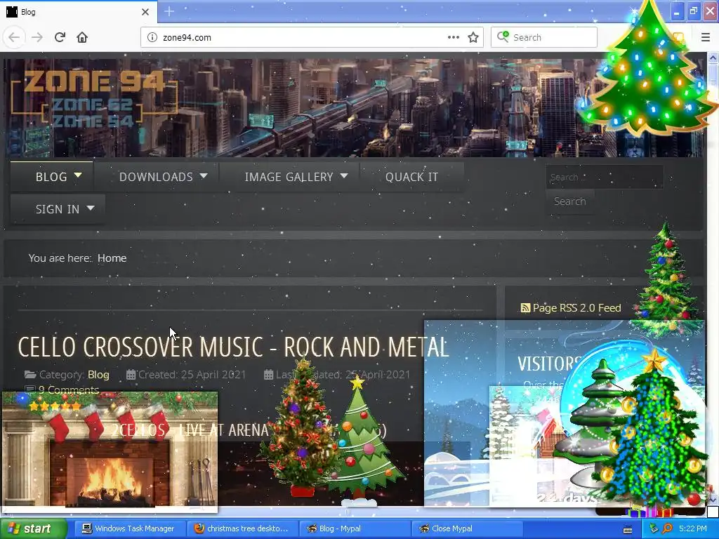This screenshot has width=719, height=539.
Task: Open the Blog category link
Action: coord(98,375)
